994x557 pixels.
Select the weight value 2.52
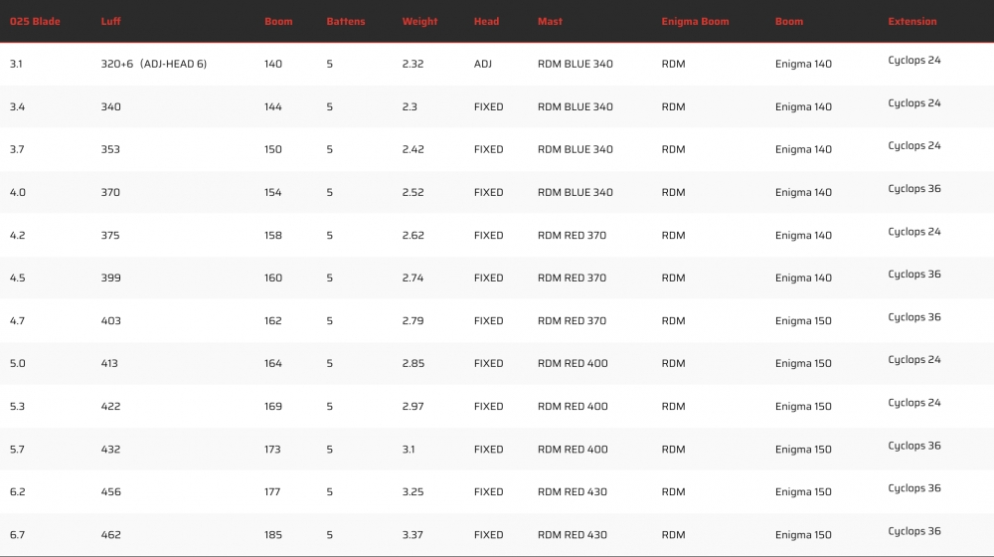(413, 193)
